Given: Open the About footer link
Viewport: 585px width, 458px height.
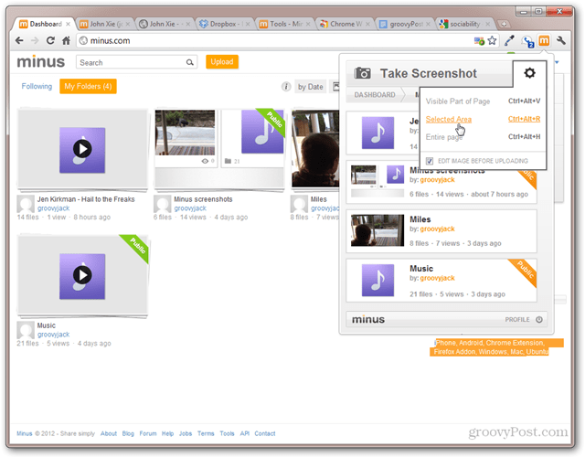Looking at the screenshot, I should click(x=109, y=433).
